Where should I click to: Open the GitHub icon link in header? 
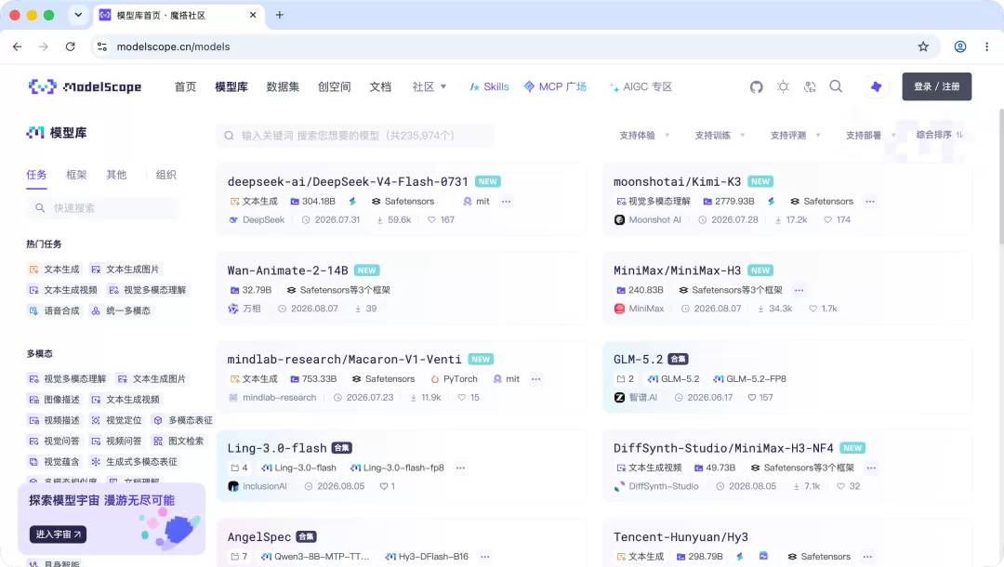756,86
